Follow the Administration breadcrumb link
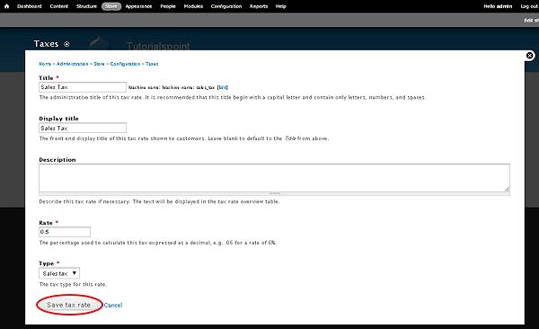 click(x=73, y=64)
